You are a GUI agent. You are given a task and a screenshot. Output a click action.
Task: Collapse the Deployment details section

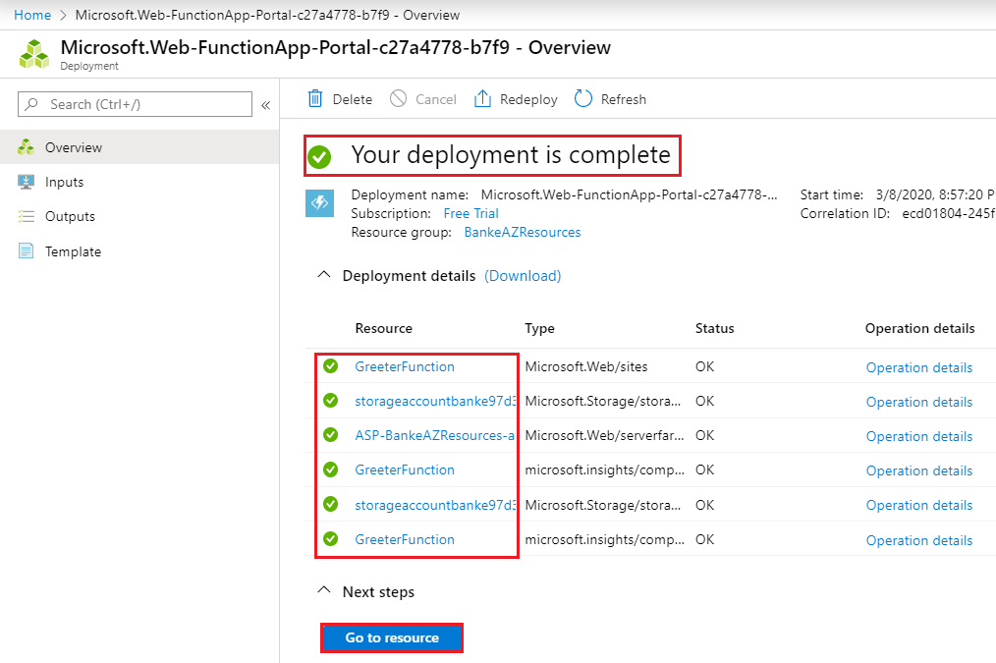click(x=324, y=275)
